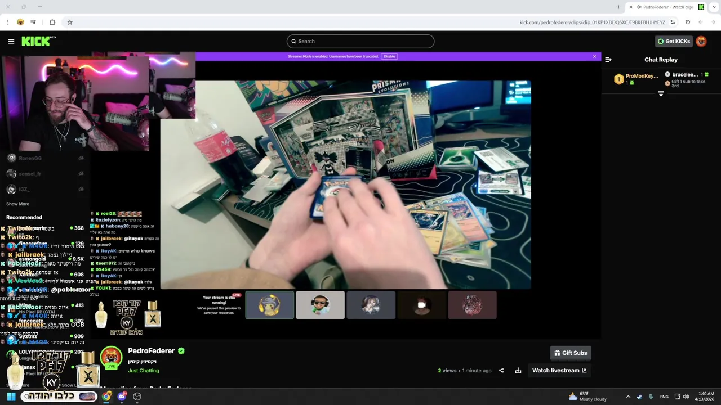
Task: Reload the page
Action: (688, 22)
